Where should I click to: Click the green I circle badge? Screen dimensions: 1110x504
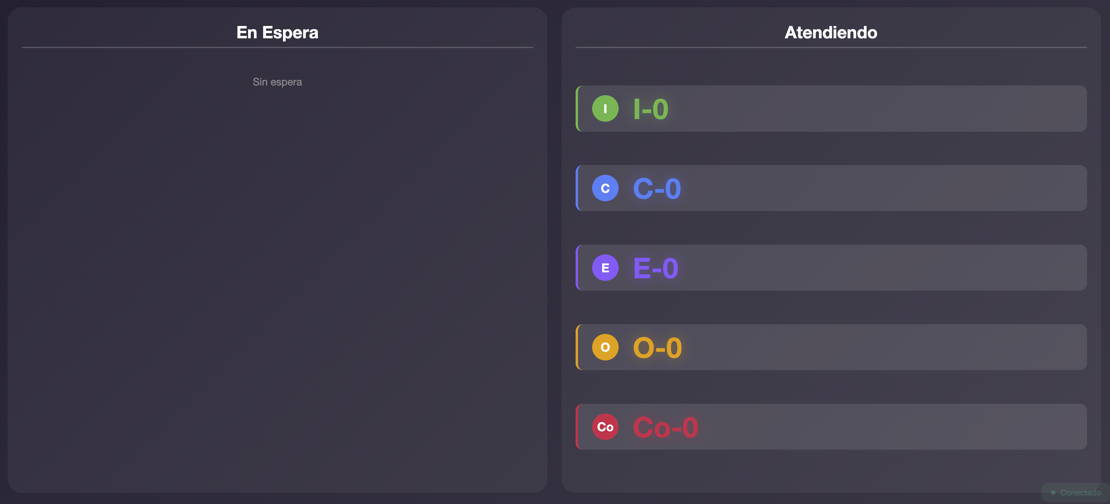tap(605, 109)
